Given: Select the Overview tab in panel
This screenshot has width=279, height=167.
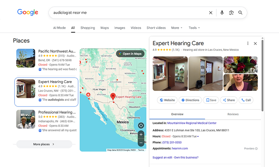Looking at the screenshot, I should (x=177, y=114).
